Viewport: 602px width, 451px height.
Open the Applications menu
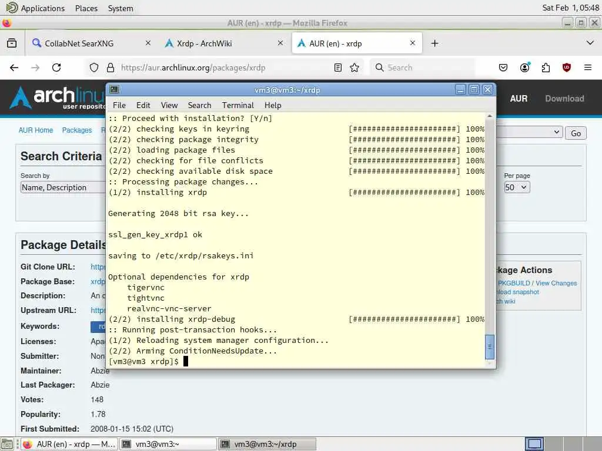tap(42, 8)
